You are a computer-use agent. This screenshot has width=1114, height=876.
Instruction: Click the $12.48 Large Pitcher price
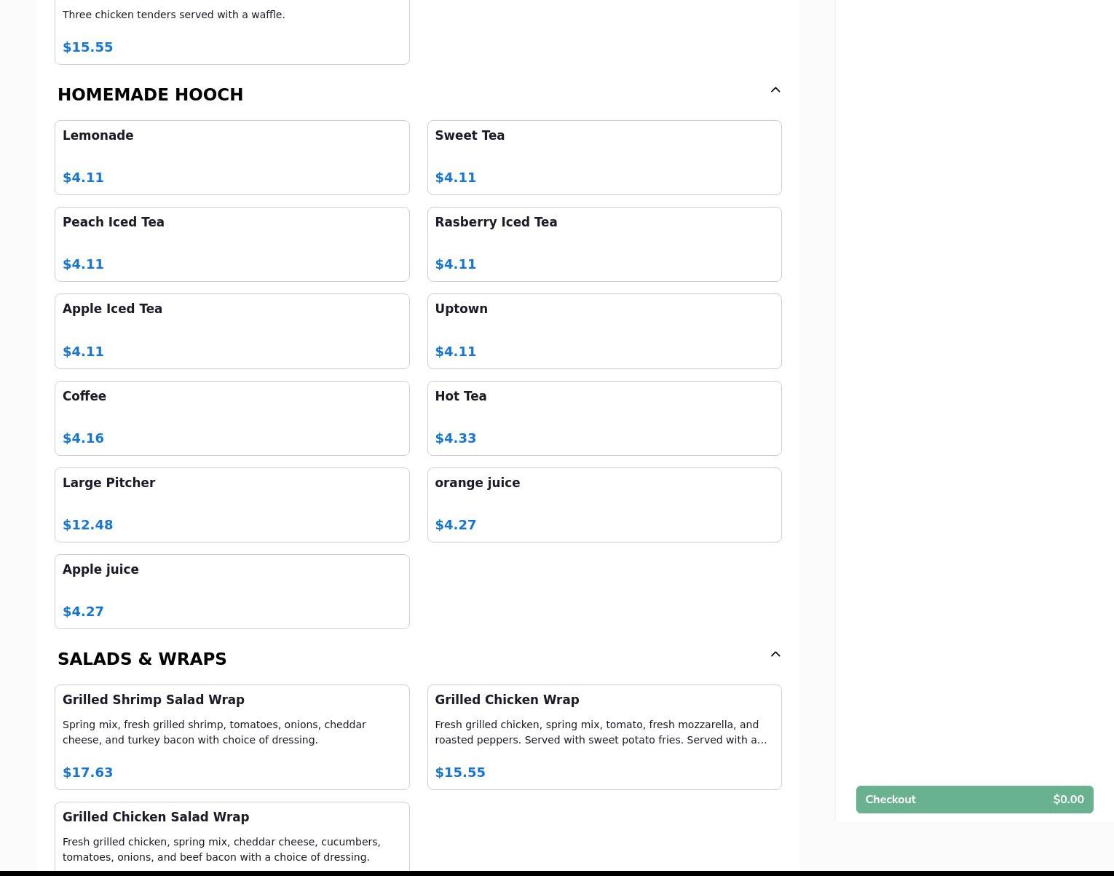88,525
